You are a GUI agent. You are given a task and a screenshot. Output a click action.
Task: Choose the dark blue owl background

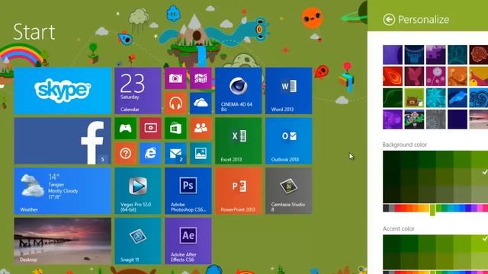point(414,55)
